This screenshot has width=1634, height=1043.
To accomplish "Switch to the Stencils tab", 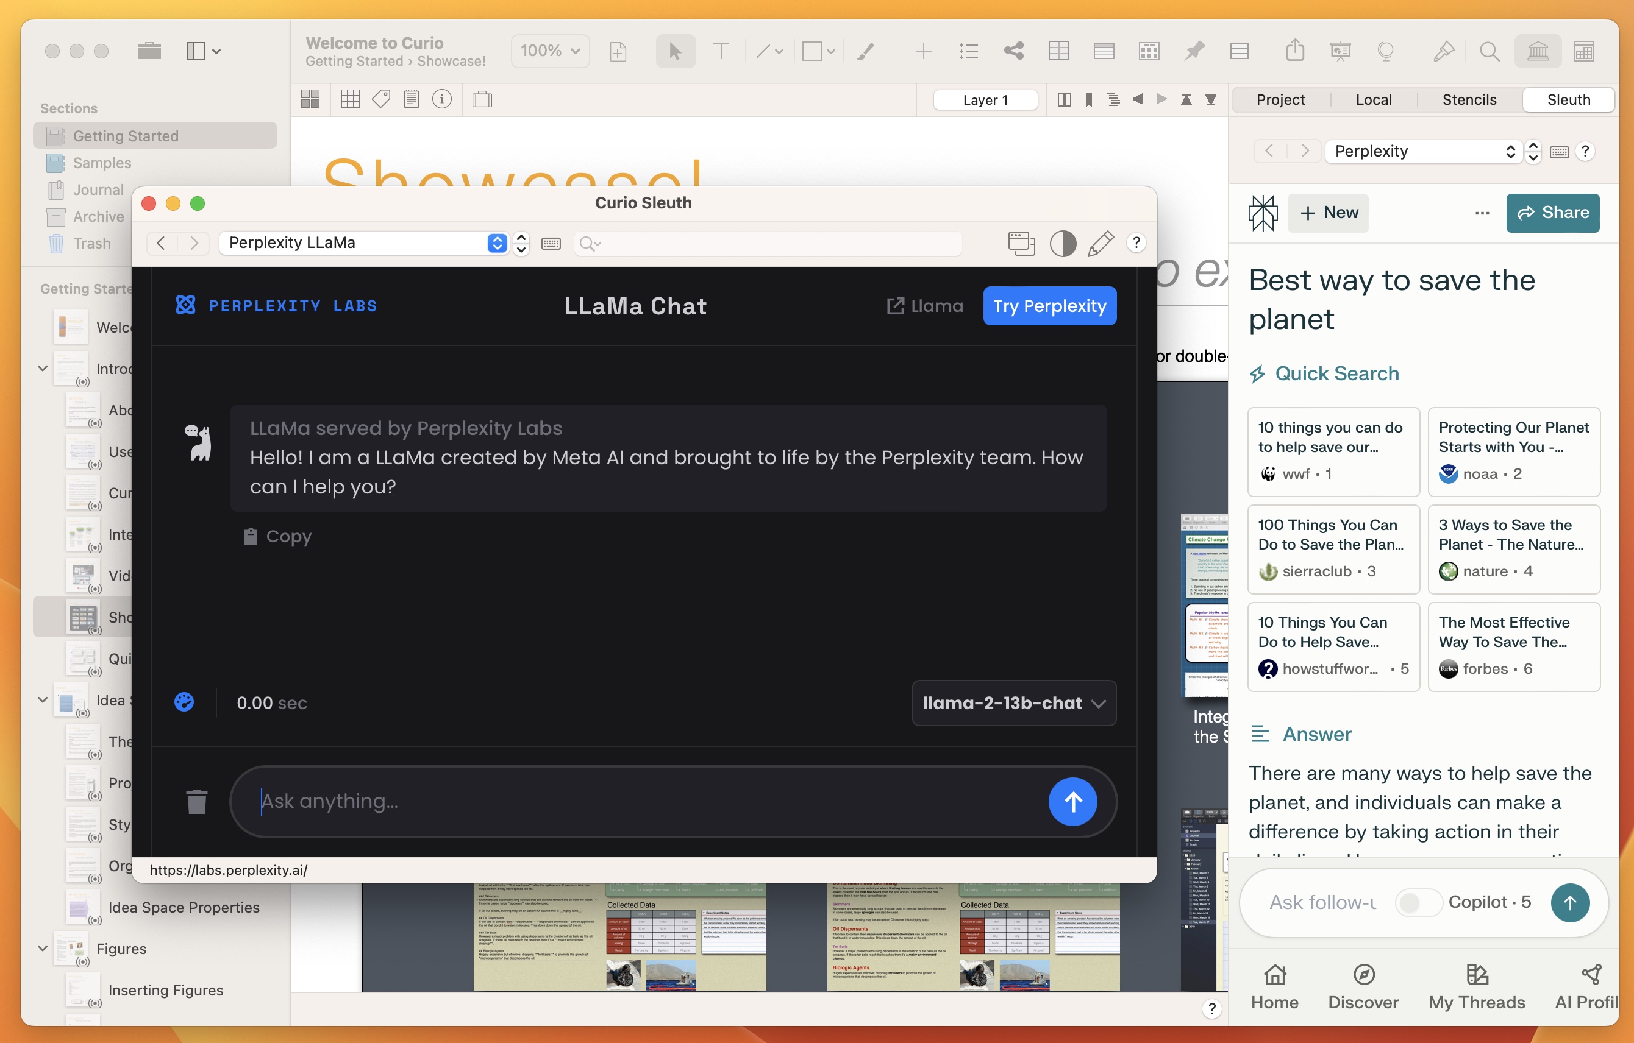I will (x=1469, y=100).
